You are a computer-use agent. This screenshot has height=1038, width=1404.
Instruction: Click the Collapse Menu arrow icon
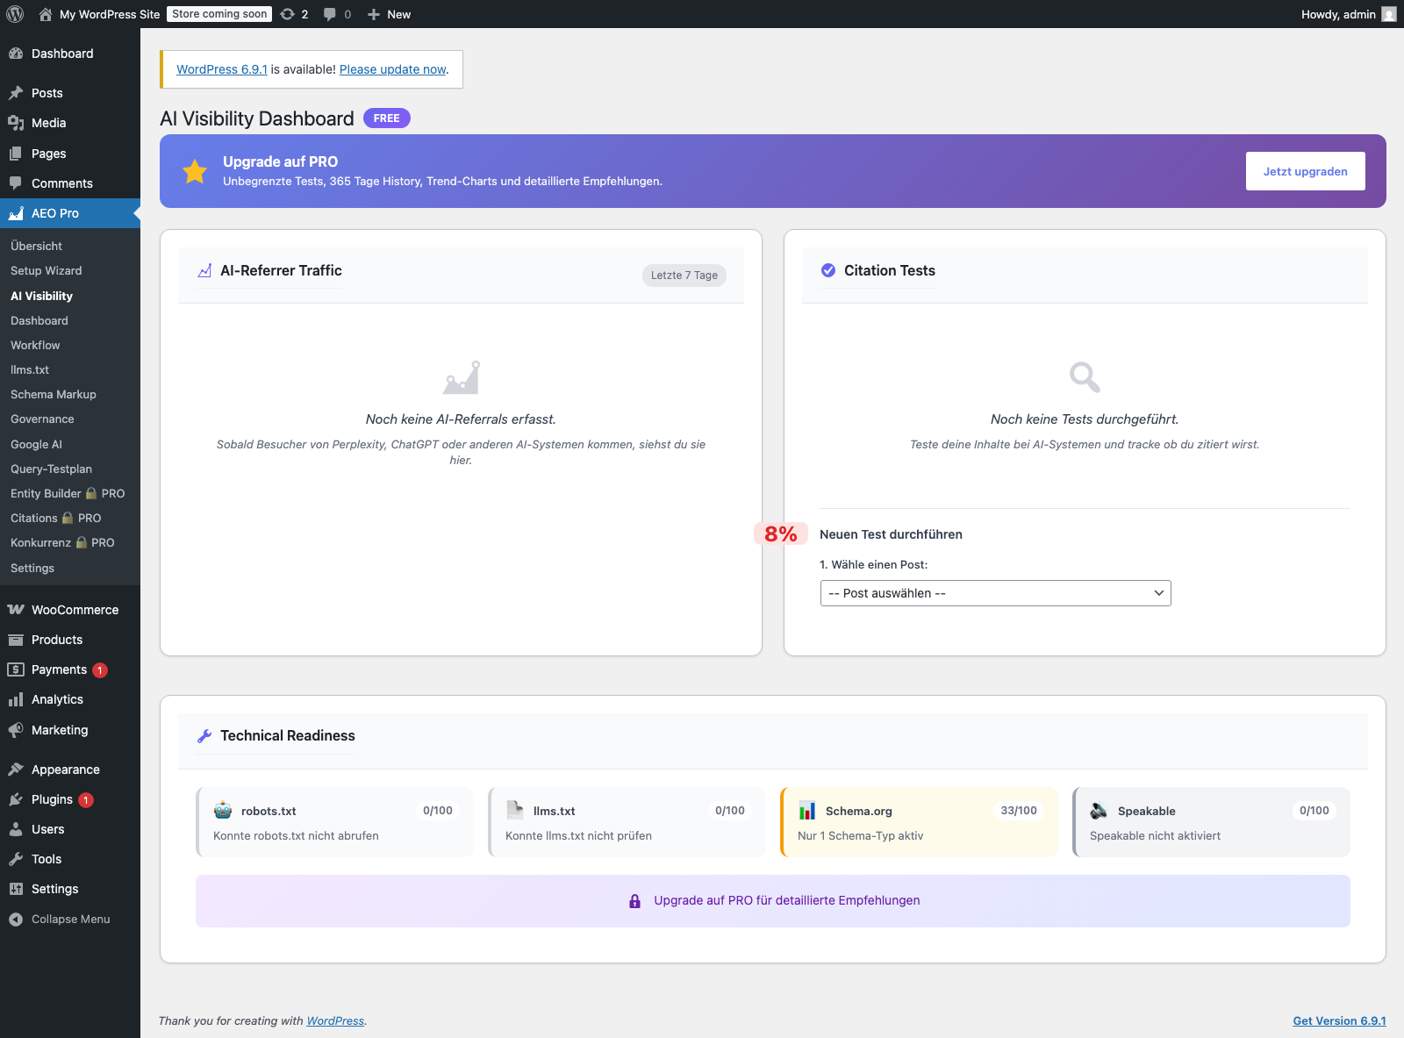point(16,920)
